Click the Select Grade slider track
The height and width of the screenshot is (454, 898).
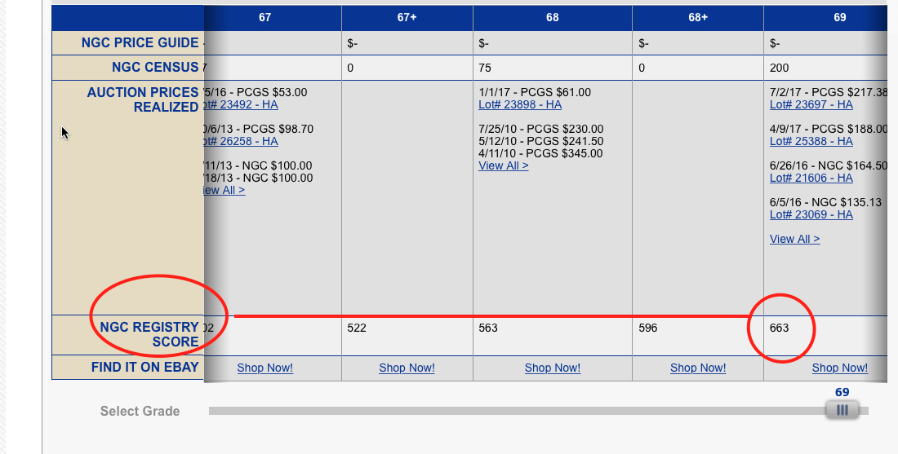(538, 411)
